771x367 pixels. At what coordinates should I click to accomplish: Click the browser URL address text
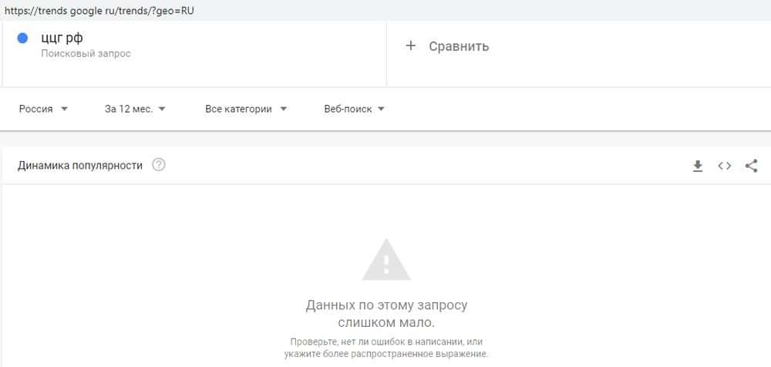(99, 10)
